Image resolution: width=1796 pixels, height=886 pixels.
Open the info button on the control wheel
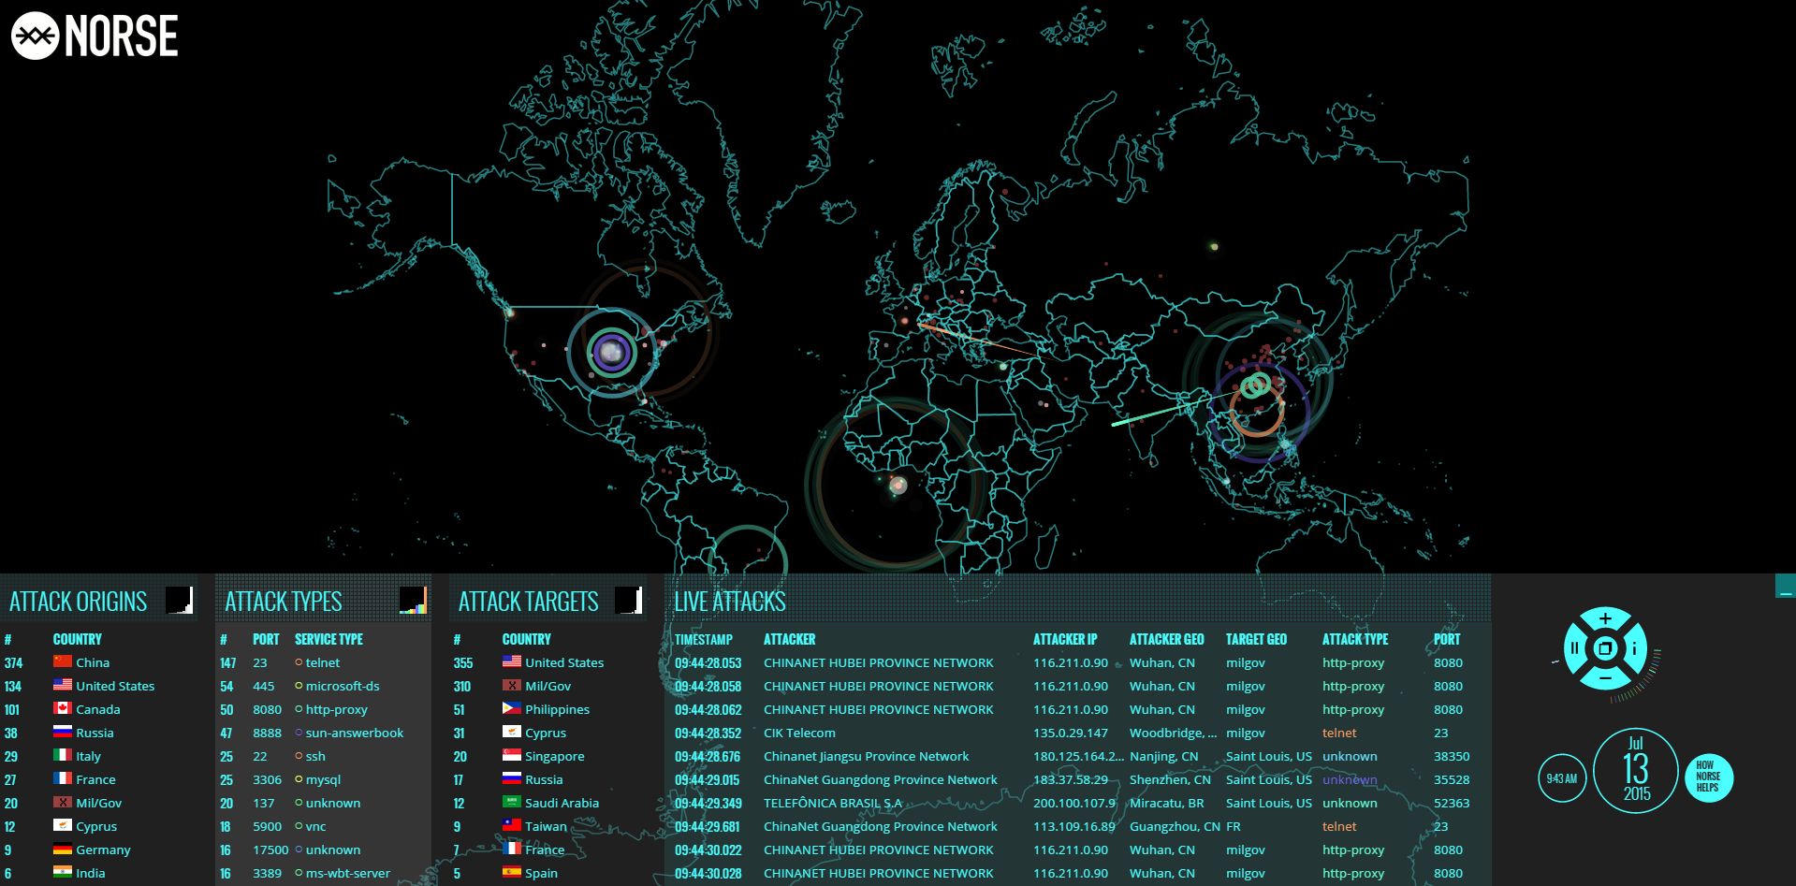point(1634,647)
